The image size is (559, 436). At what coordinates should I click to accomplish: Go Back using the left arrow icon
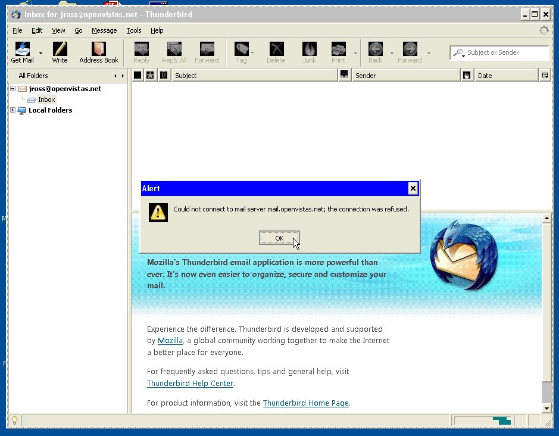(x=376, y=49)
